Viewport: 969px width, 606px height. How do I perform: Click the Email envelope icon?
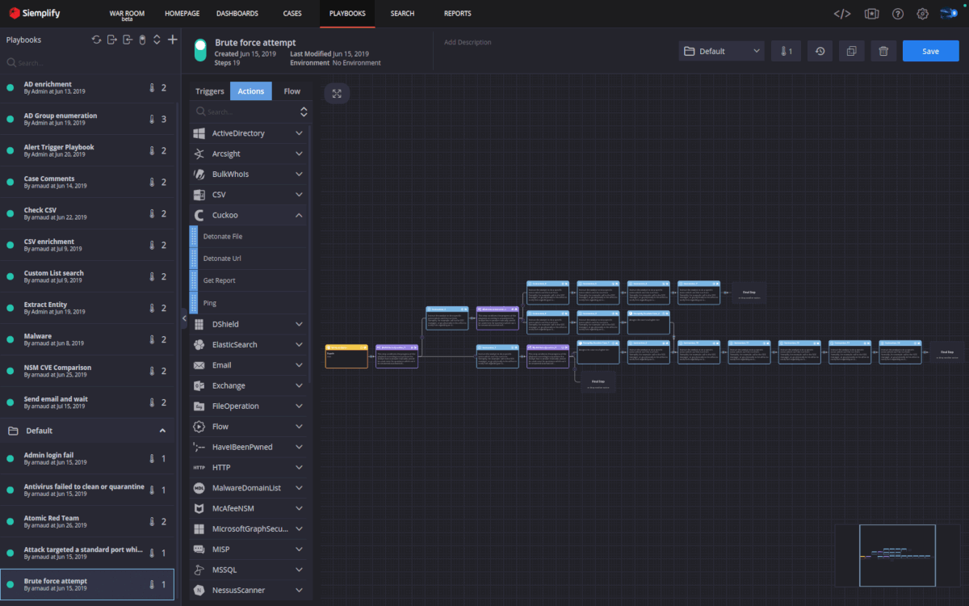click(x=199, y=365)
